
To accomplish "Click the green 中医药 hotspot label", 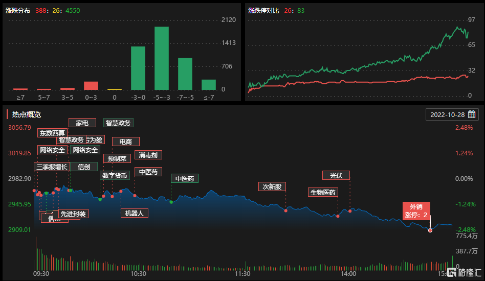I will point(185,178).
